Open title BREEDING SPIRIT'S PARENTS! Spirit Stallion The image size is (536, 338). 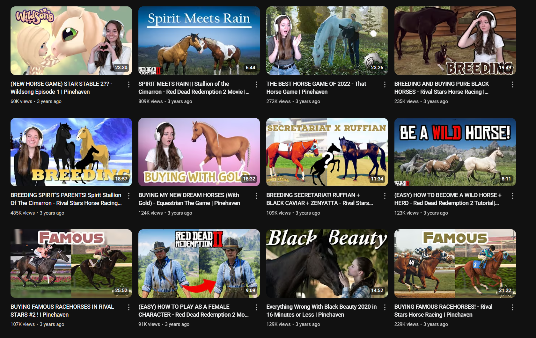coord(66,199)
